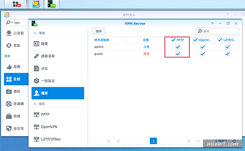Select 權限 privilege page
Image resolution: width=245 pixels, height=151 pixels.
[58, 93]
